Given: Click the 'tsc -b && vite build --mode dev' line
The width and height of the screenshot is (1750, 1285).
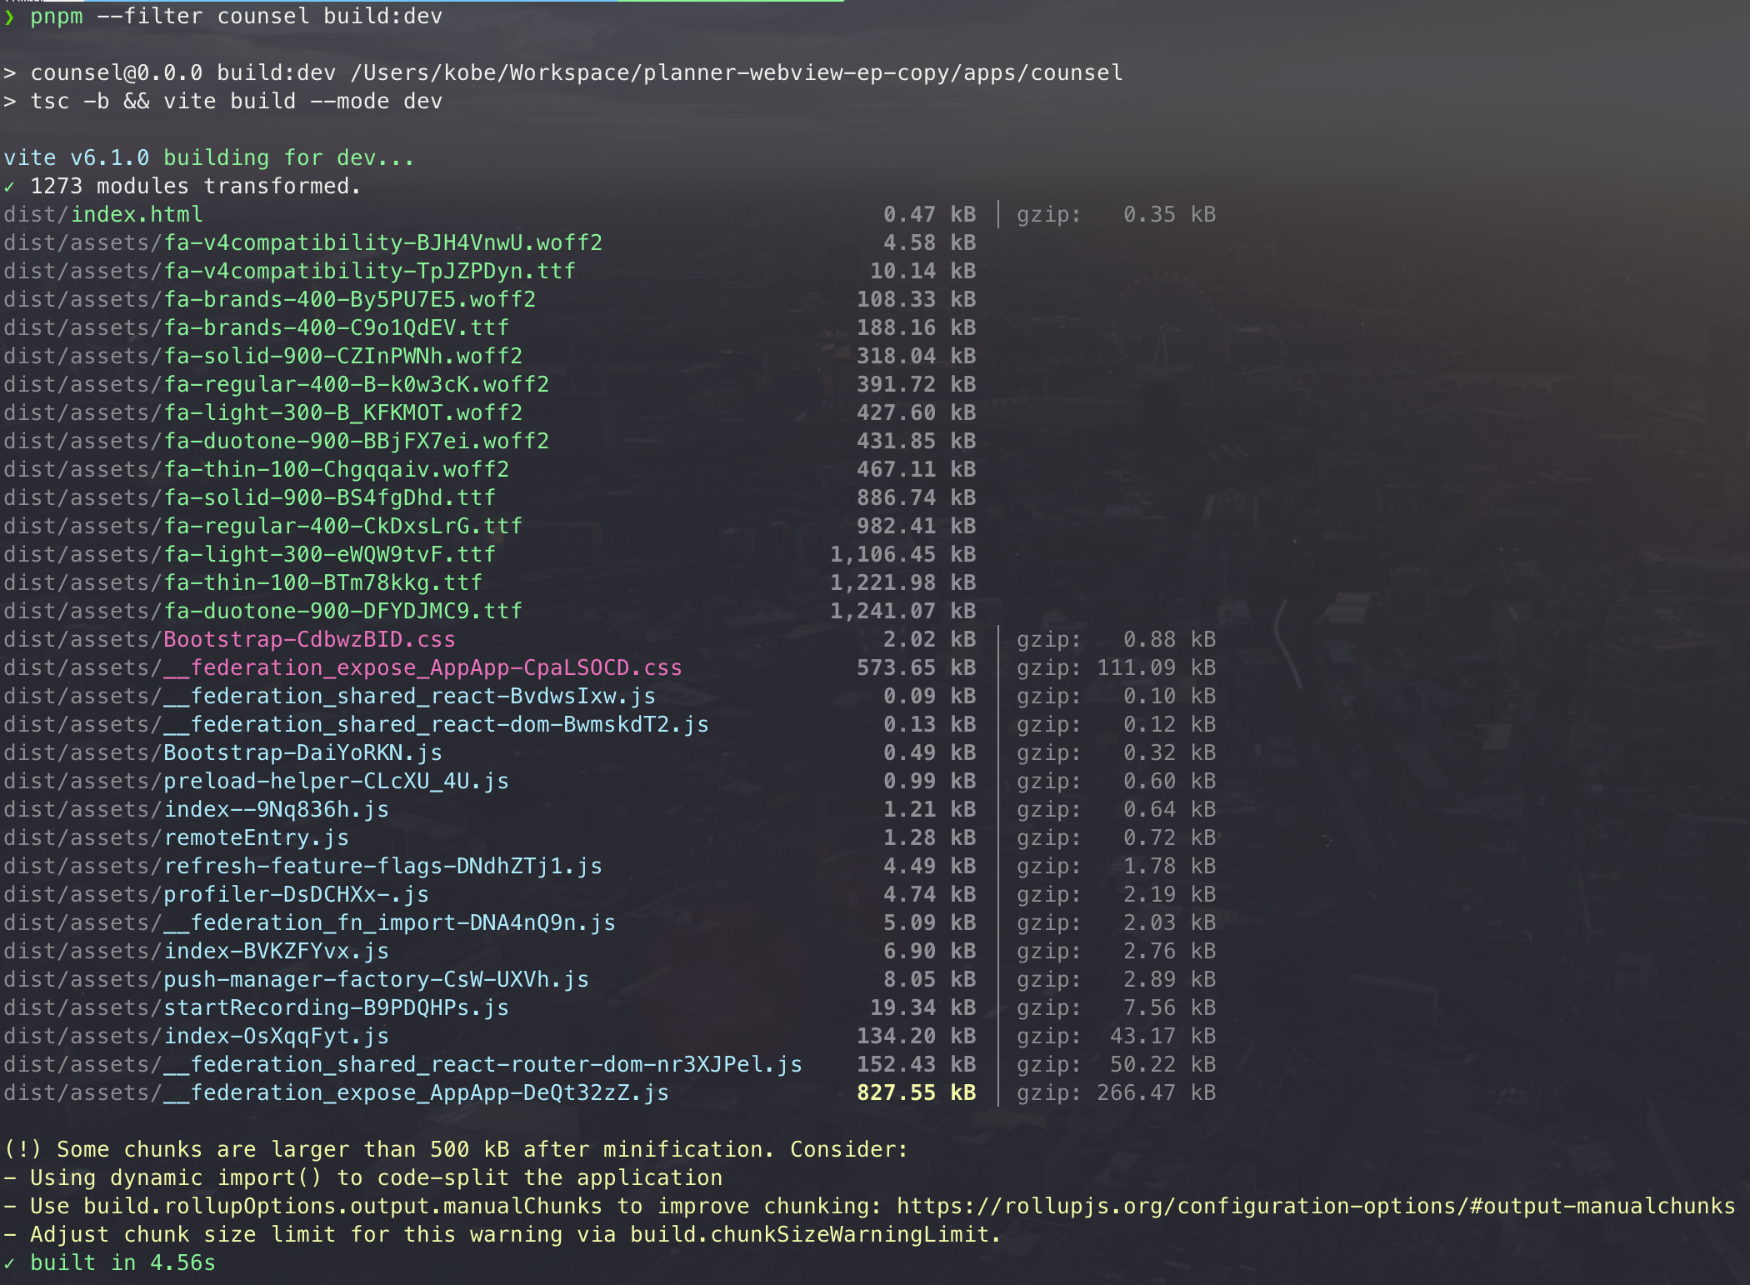Looking at the screenshot, I should click(237, 102).
